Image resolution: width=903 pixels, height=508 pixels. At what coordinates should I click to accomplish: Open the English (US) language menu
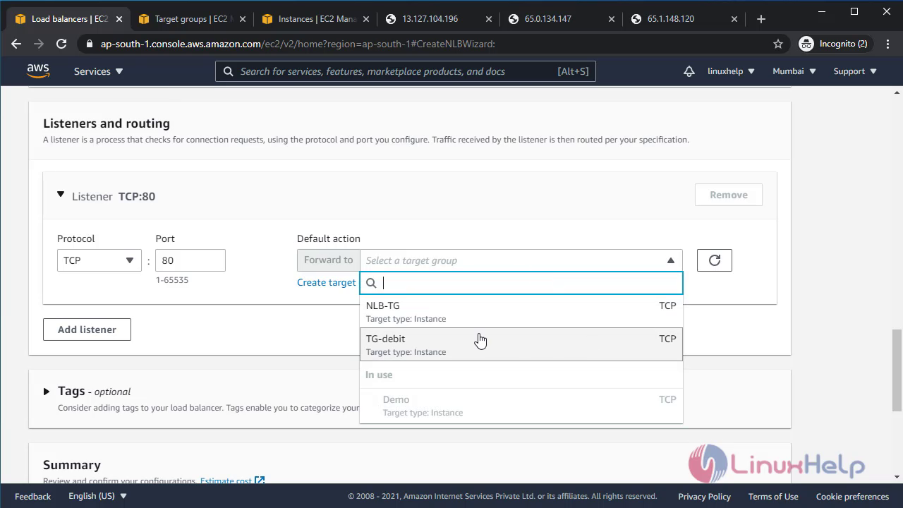(x=97, y=496)
